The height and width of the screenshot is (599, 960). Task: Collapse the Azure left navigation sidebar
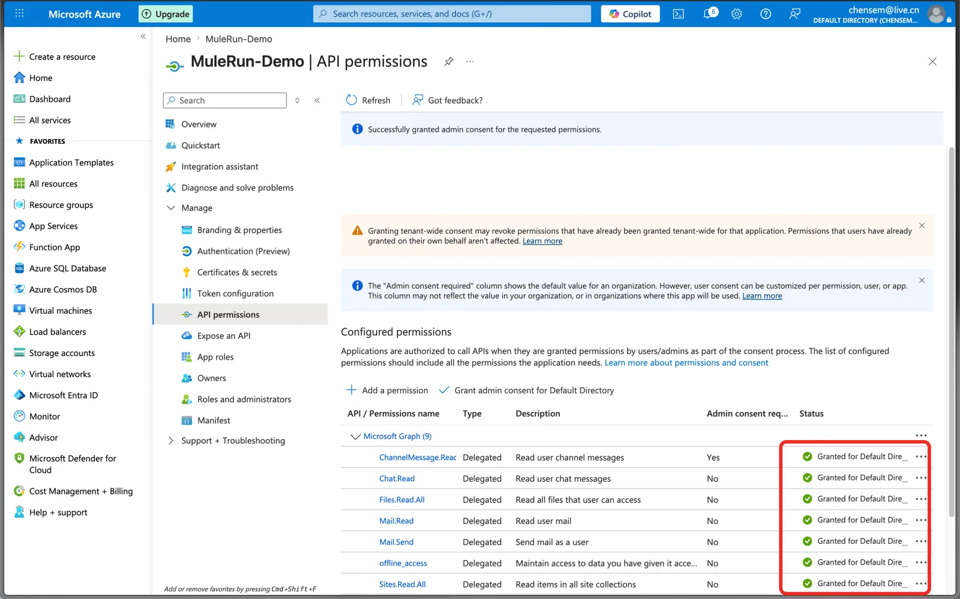pos(143,37)
